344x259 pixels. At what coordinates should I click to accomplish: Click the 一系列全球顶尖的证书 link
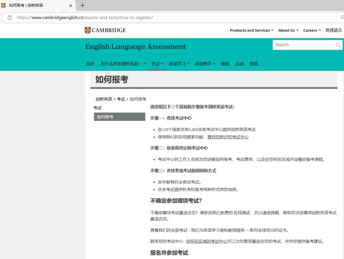[x=266, y=230]
